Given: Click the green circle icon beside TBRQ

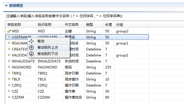Looking at the screenshot, I should [x=9, y=73].
